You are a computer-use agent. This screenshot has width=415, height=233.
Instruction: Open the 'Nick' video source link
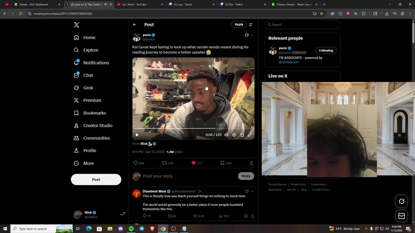[148, 144]
